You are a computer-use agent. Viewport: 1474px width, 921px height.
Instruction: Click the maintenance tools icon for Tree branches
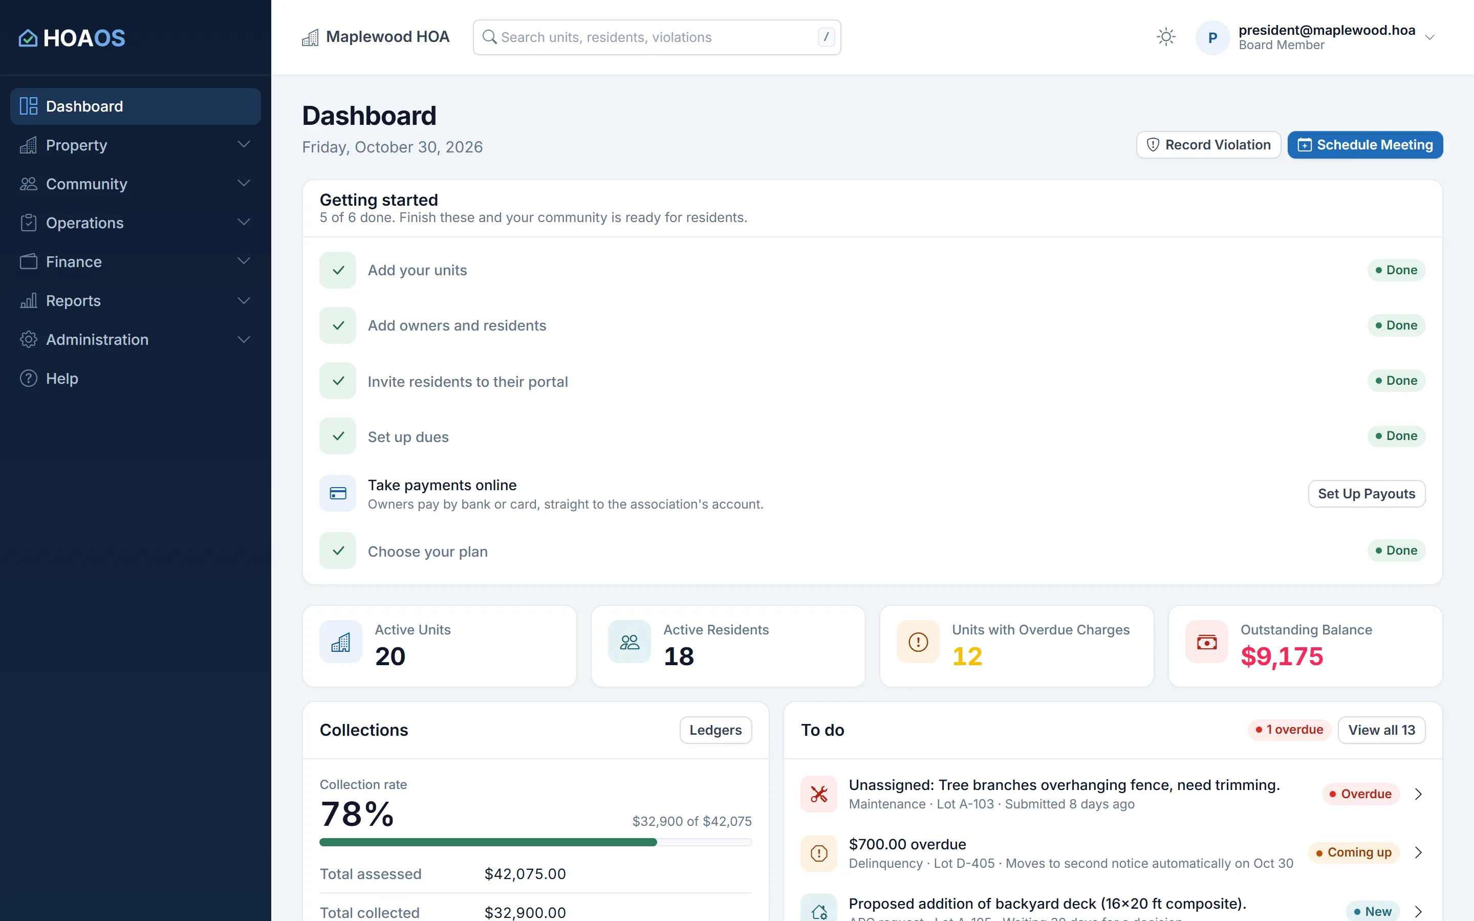pyautogui.click(x=818, y=794)
